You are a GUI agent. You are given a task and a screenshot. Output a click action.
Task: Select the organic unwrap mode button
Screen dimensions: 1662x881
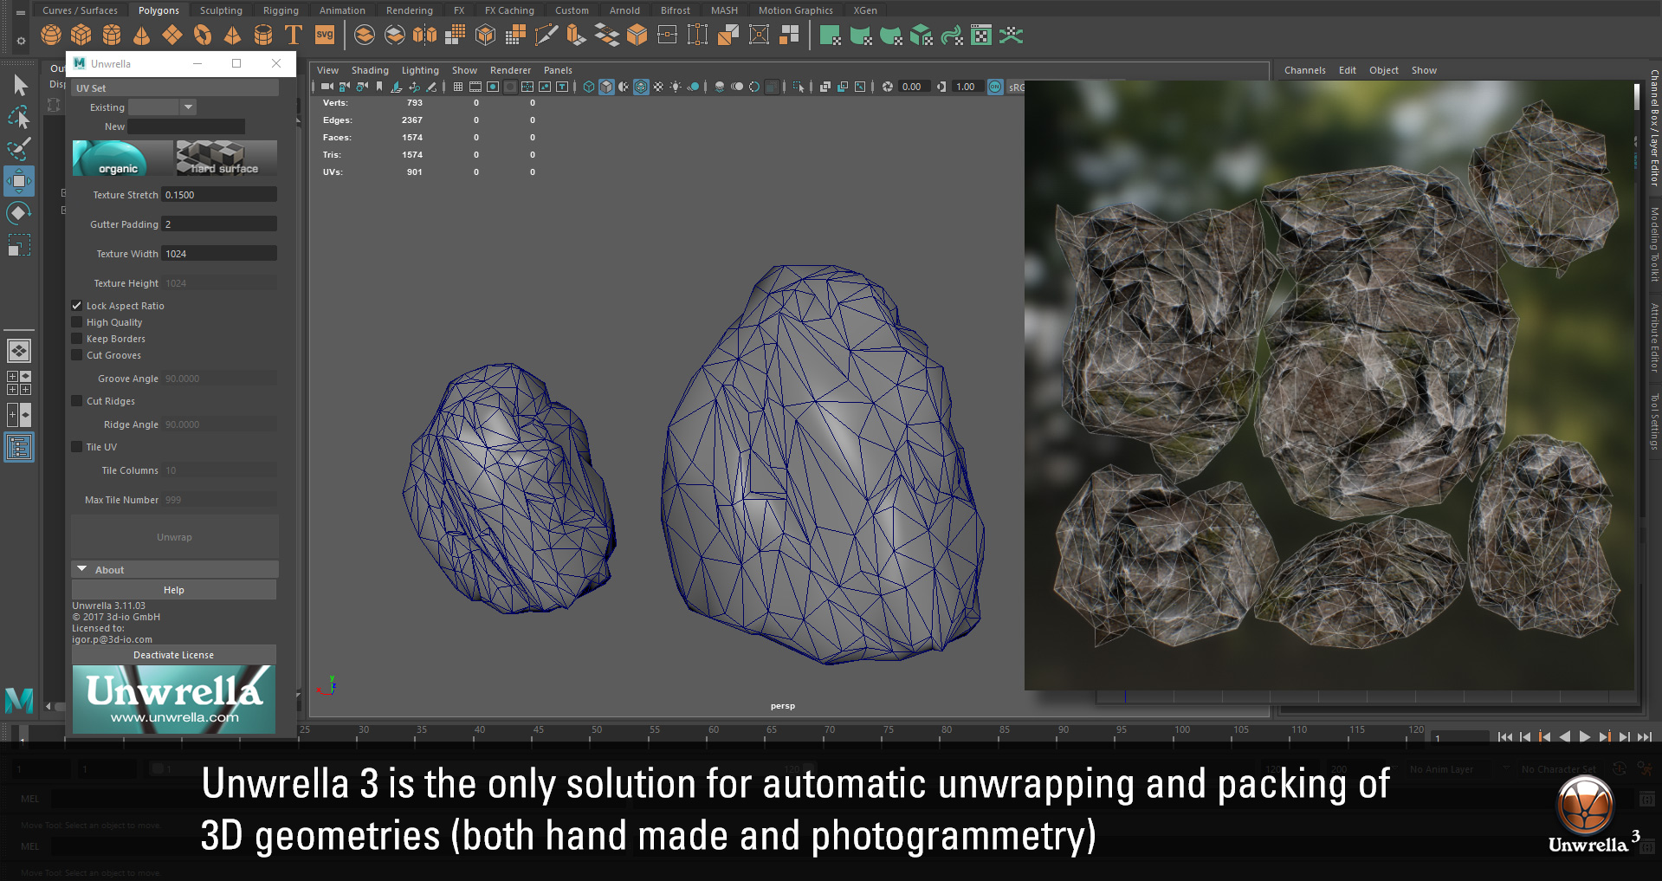pyautogui.click(x=122, y=159)
